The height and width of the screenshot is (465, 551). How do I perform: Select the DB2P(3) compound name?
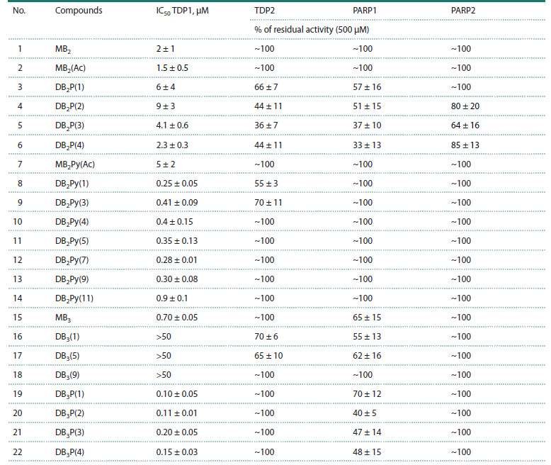click(x=69, y=126)
